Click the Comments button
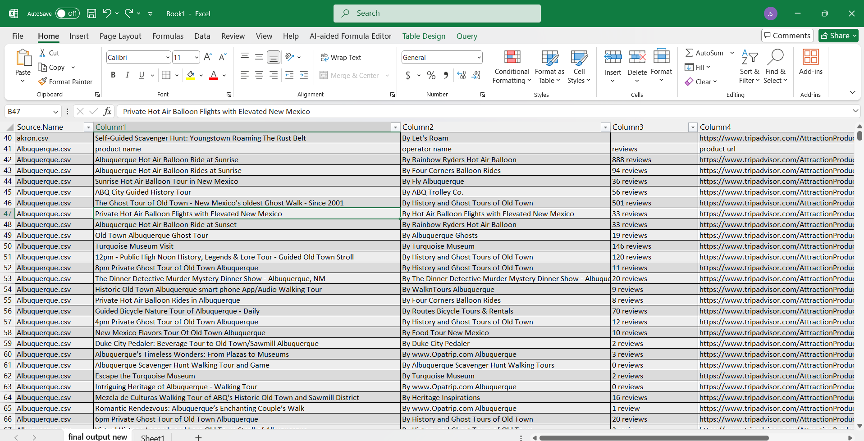 coord(787,36)
